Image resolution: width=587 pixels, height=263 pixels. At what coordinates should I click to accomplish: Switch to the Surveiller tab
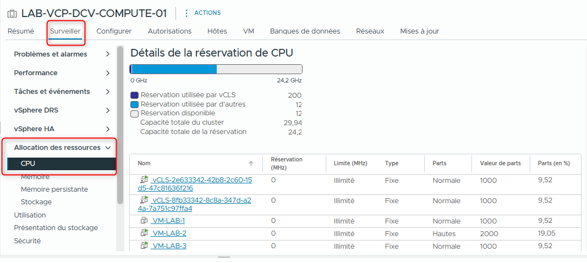tap(65, 31)
